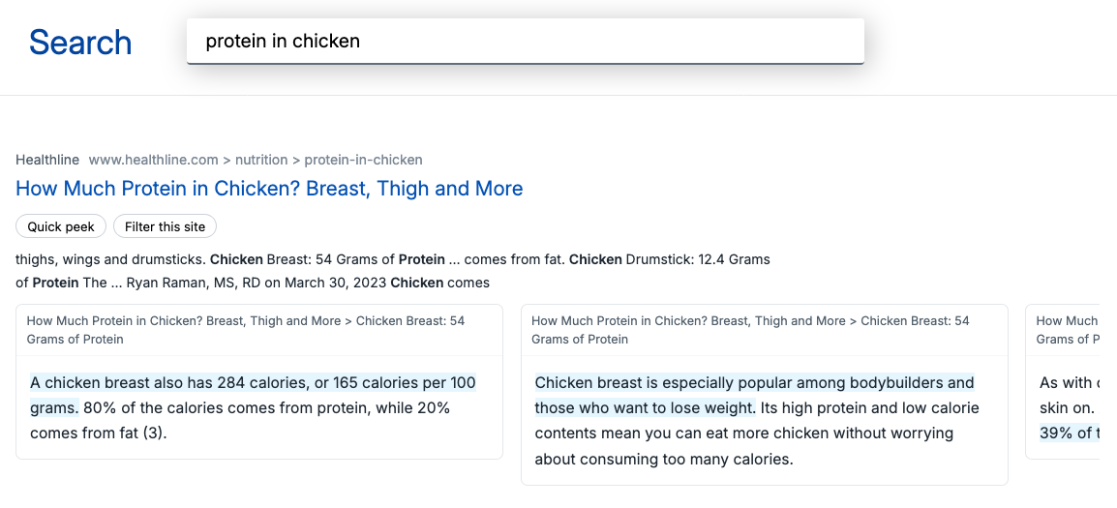Click the 'protein-in-chicken' breadcrumb segment
Screen dimensions: 1117x508
click(x=363, y=160)
